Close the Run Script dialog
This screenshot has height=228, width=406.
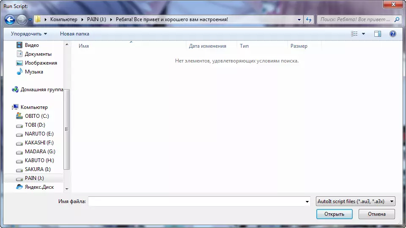[x=393, y=4]
